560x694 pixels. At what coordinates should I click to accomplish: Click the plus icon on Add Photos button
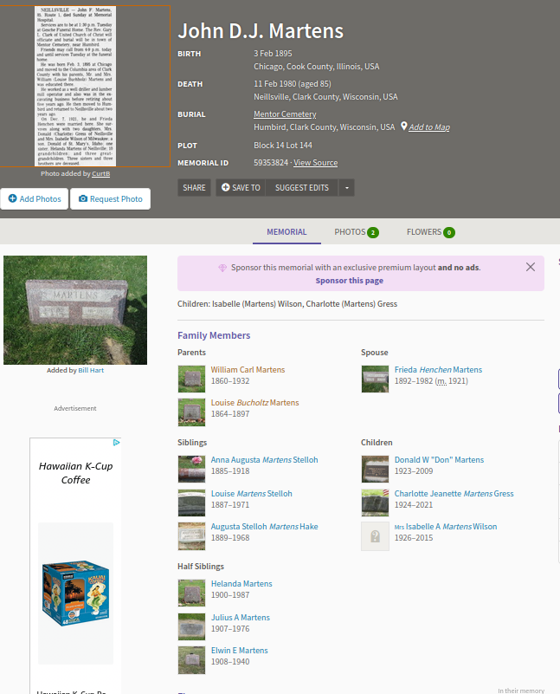click(x=13, y=198)
